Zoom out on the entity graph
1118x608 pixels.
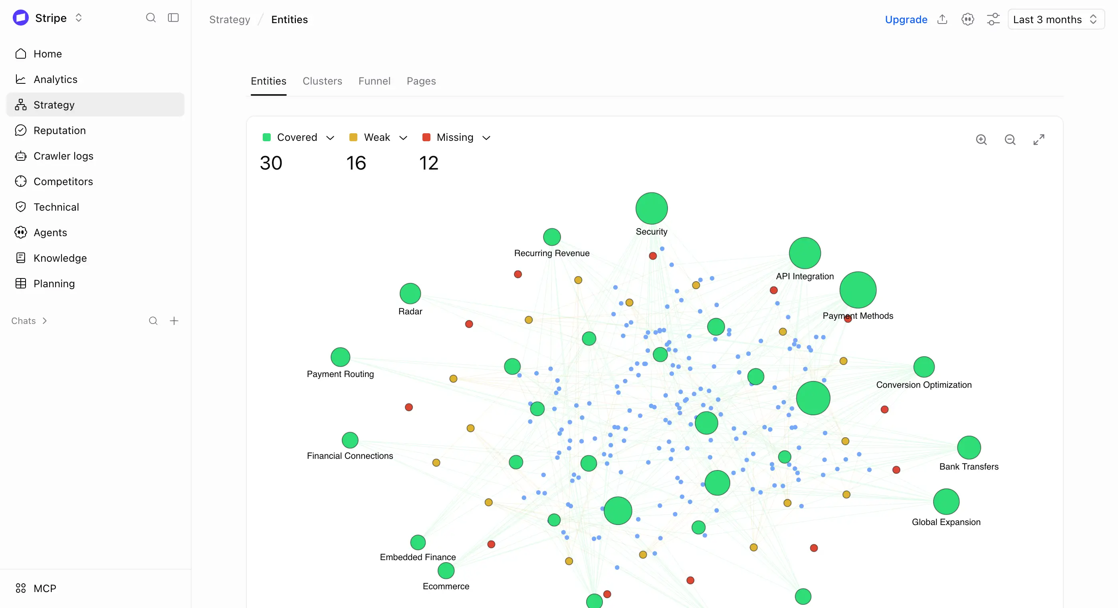(1010, 140)
